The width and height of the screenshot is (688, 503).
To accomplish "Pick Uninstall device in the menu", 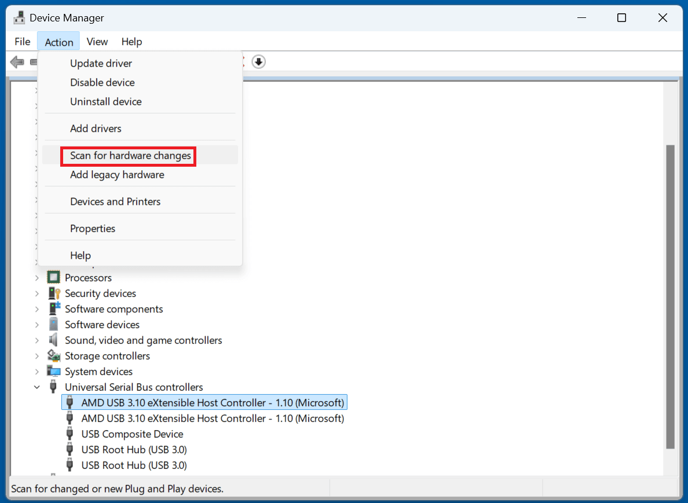I will click(105, 102).
